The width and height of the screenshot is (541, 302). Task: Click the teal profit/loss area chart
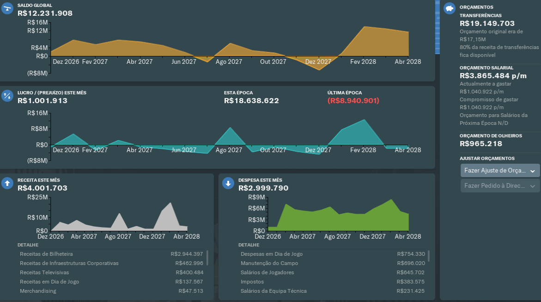(230, 136)
